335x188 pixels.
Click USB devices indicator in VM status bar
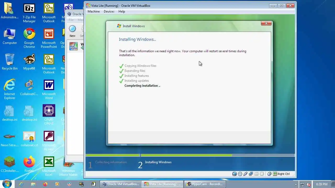click(x=245, y=174)
